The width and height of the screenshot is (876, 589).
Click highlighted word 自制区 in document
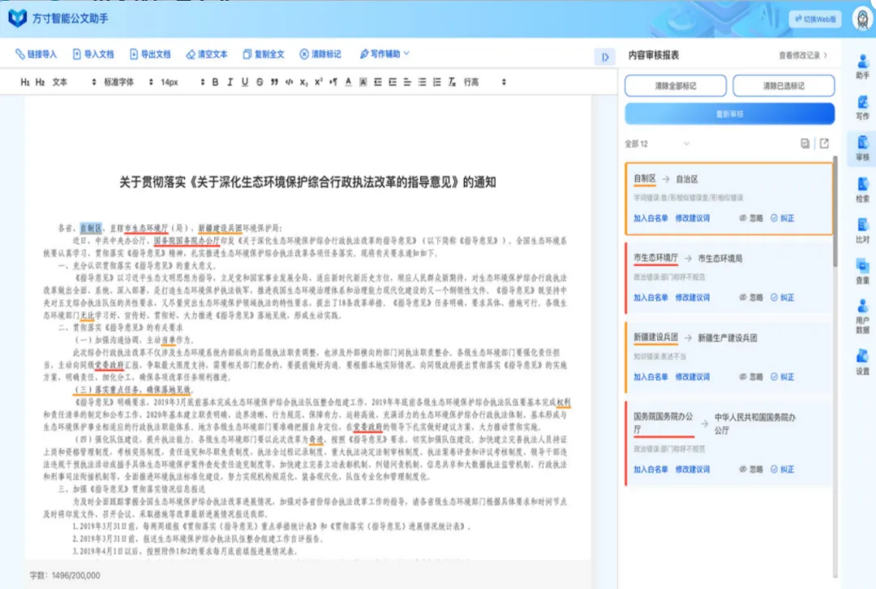(91, 228)
